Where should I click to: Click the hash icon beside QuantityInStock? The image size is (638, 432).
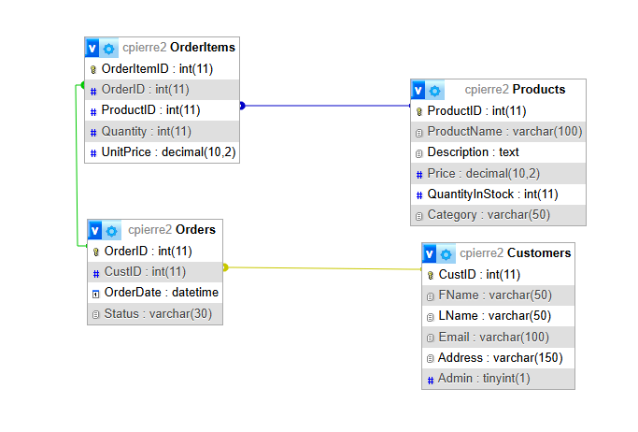(x=419, y=195)
